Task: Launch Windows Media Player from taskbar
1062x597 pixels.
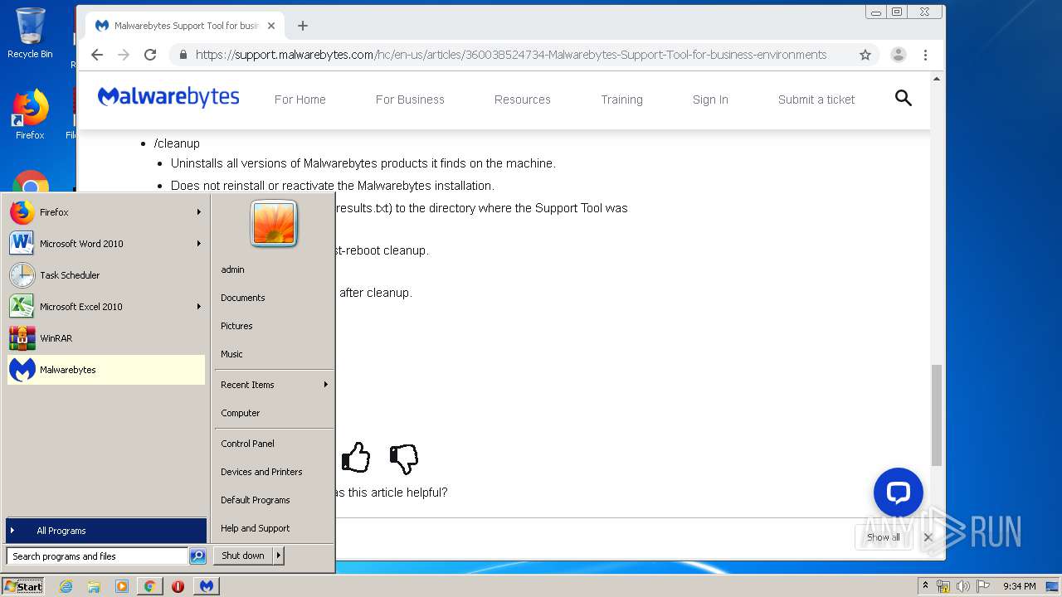Action: point(122,586)
